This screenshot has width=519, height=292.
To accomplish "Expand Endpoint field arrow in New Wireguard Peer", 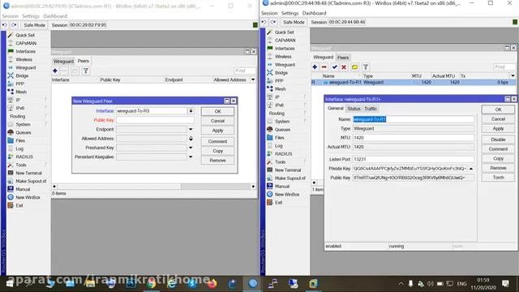I will tap(191, 130).
